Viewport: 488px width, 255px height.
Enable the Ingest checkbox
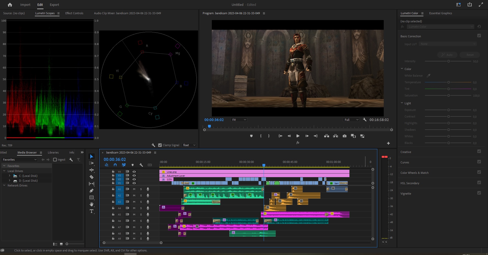pos(55,160)
